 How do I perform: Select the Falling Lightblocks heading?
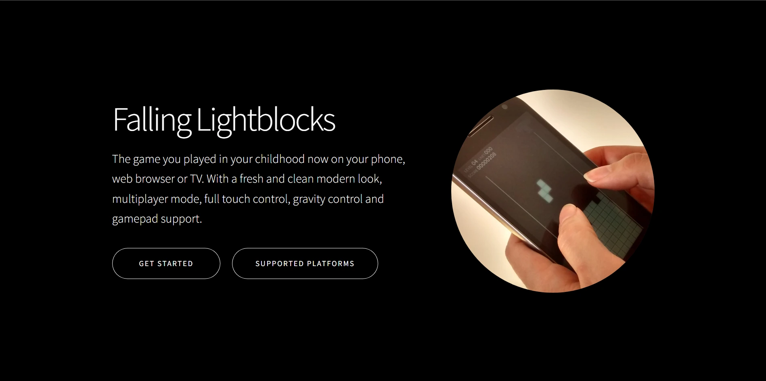click(x=224, y=120)
